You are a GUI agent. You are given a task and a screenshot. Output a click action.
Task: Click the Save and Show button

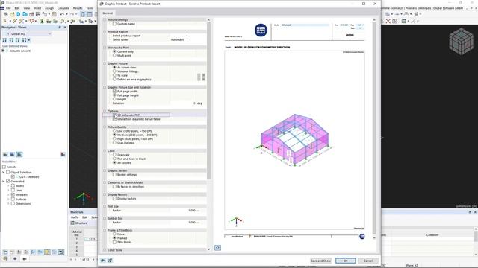point(320,261)
